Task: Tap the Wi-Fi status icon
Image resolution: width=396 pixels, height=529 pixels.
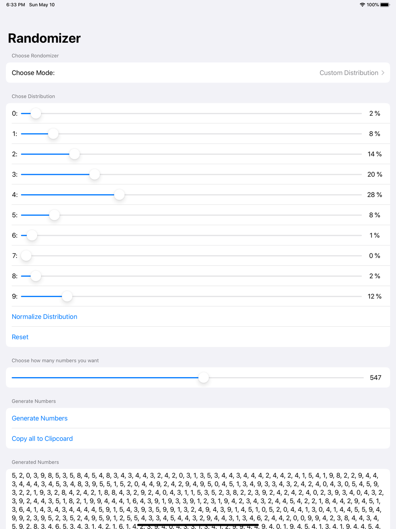Action: point(362,5)
